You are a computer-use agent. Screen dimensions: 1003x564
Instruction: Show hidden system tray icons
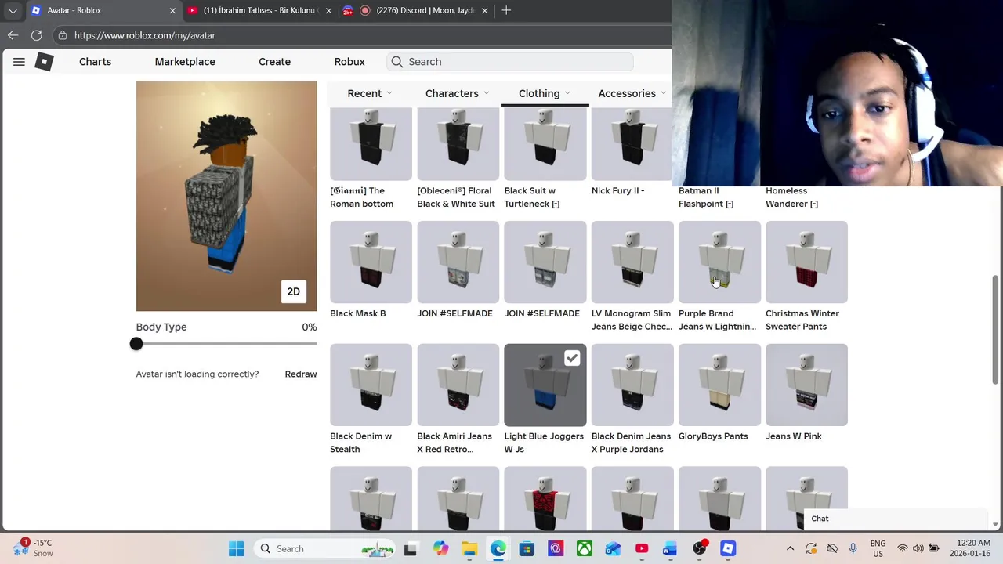(x=790, y=549)
